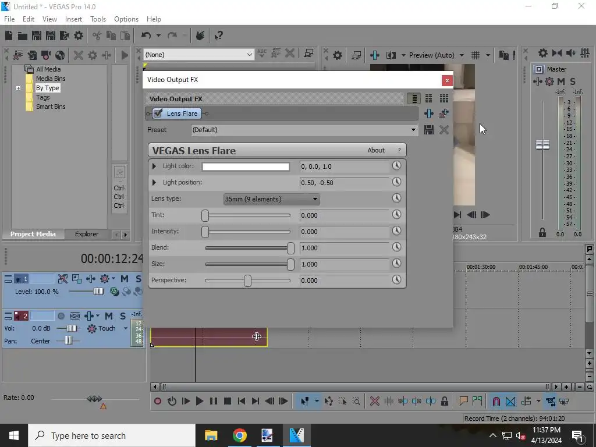Open Video Preview properties gear
Screen dimensions: 596x447
[337, 55]
